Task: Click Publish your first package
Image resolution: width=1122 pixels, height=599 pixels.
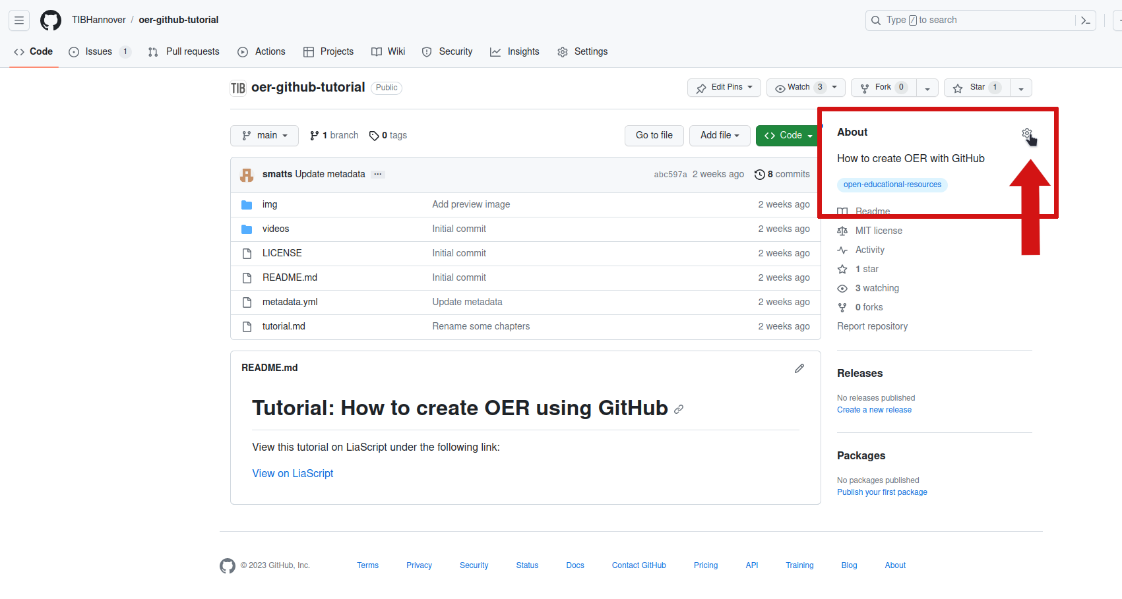Action: [882, 492]
